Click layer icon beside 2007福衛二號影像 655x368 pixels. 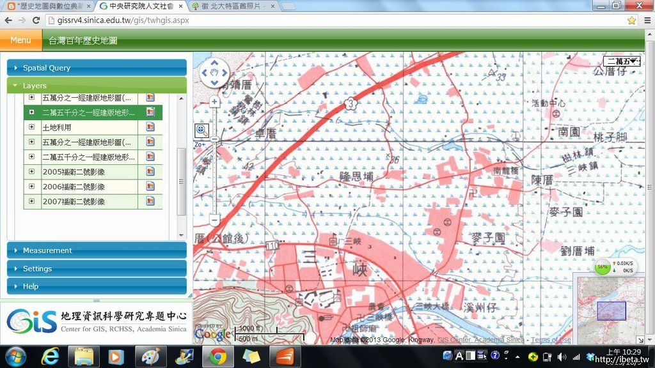point(150,201)
